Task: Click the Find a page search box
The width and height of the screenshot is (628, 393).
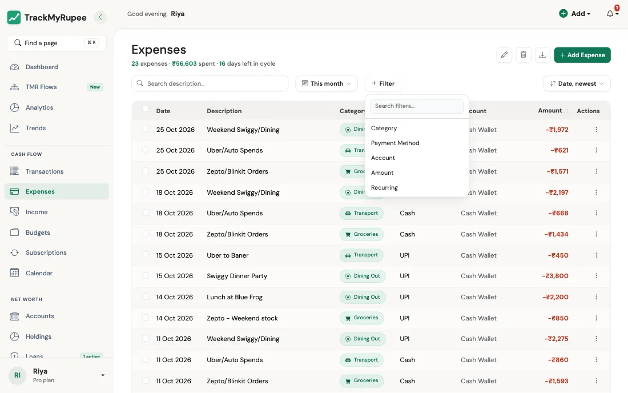Action: [x=57, y=43]
